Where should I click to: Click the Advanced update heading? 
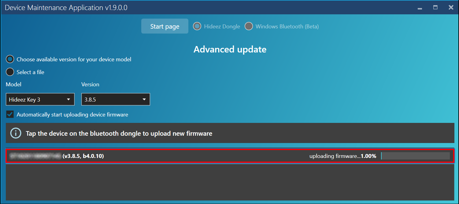point(230,49)
